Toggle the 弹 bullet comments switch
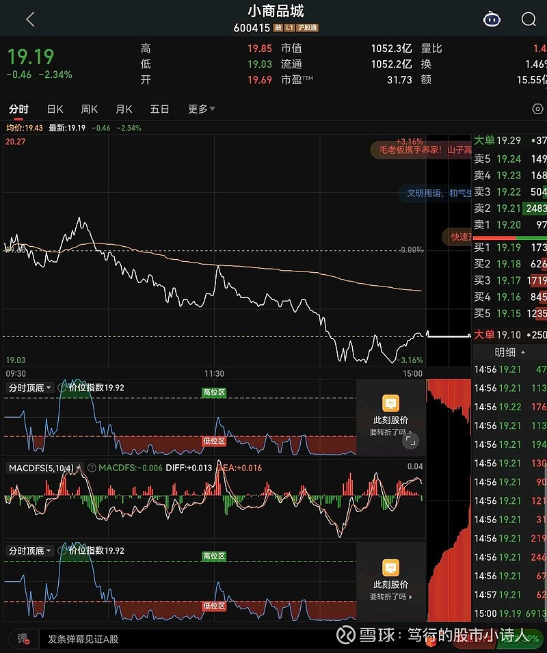Image resolution: width=547 pixels, height=653 pixels. 23,639
